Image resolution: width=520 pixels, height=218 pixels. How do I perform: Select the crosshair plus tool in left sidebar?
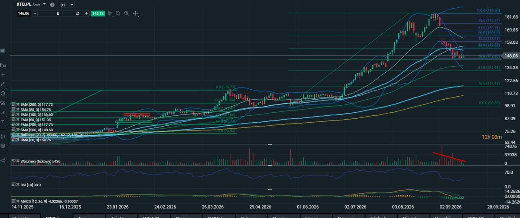(3, 75)
